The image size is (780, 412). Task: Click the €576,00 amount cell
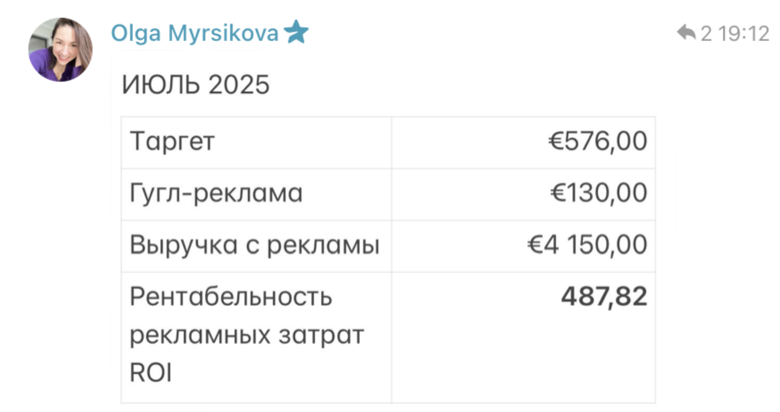pos(597,142)
